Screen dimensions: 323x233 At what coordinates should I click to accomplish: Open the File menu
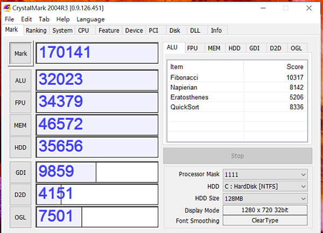(x=9, y=19)
